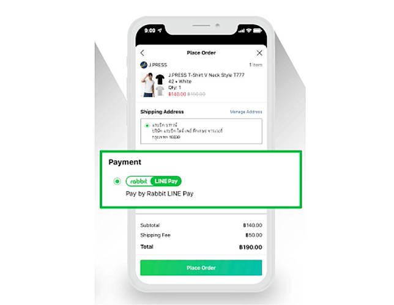The image size is (394, 305).
Task: Close the Place Order screen with X
Action: 259,53
